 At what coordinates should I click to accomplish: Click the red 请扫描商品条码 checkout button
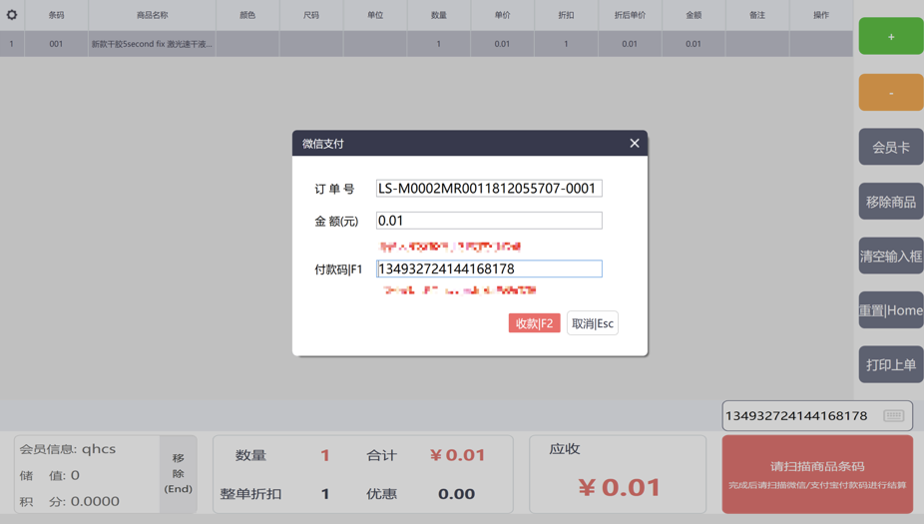[x=817, y=474]
